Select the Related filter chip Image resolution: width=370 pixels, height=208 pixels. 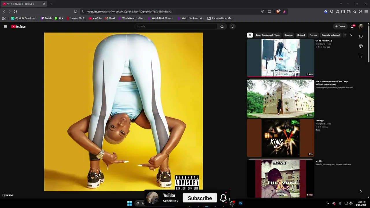pos(301,35)
